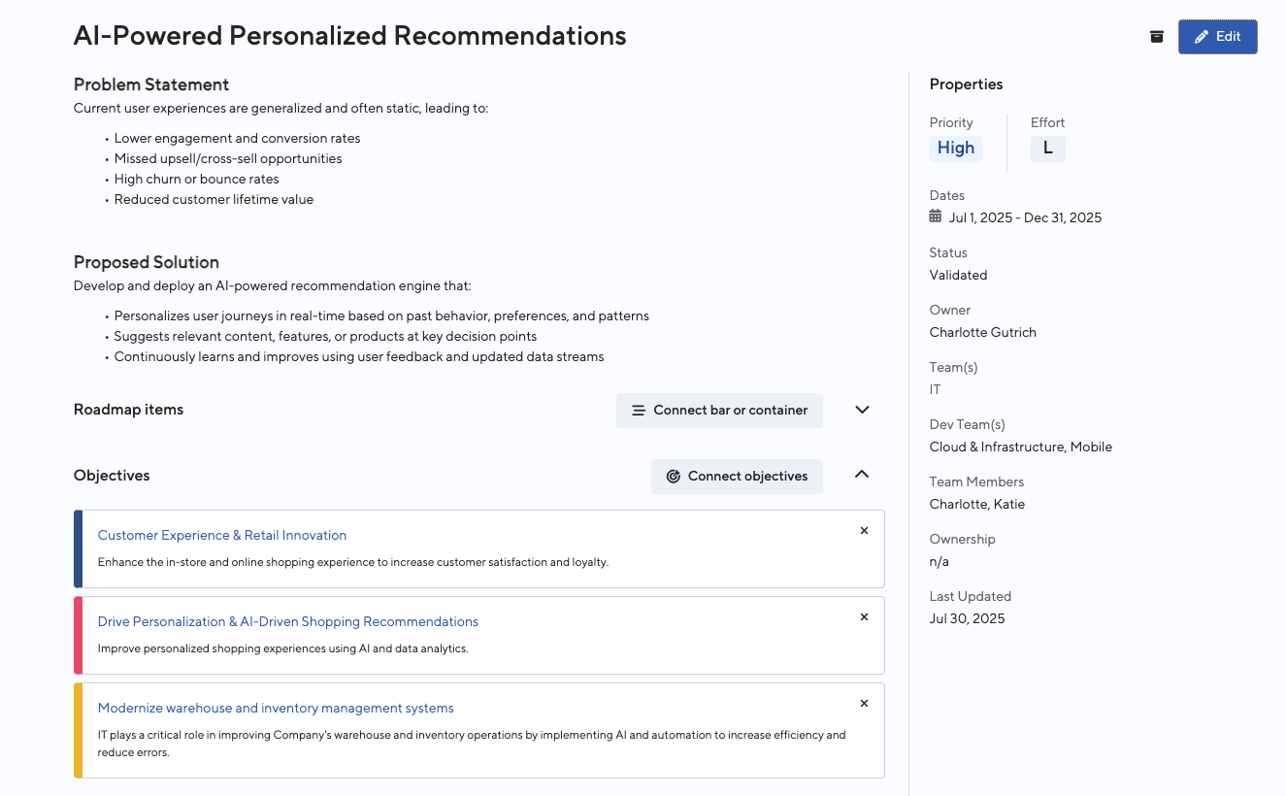Remove Customer Experience & Retail Innovation objective
The height and width of the screenshot is (796, 1286).
[864, 531]
